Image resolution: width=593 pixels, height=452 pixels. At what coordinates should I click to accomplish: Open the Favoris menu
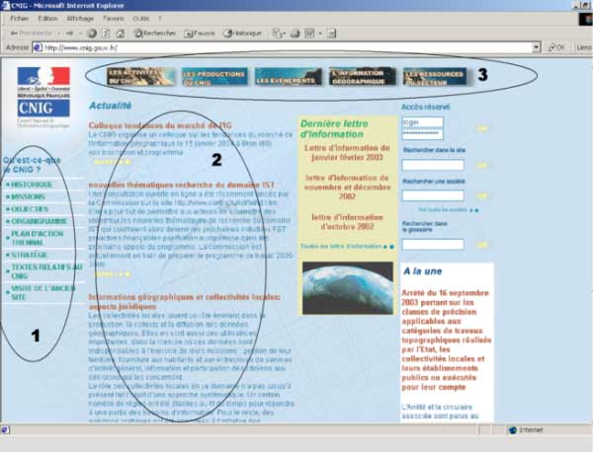point(113,18)
